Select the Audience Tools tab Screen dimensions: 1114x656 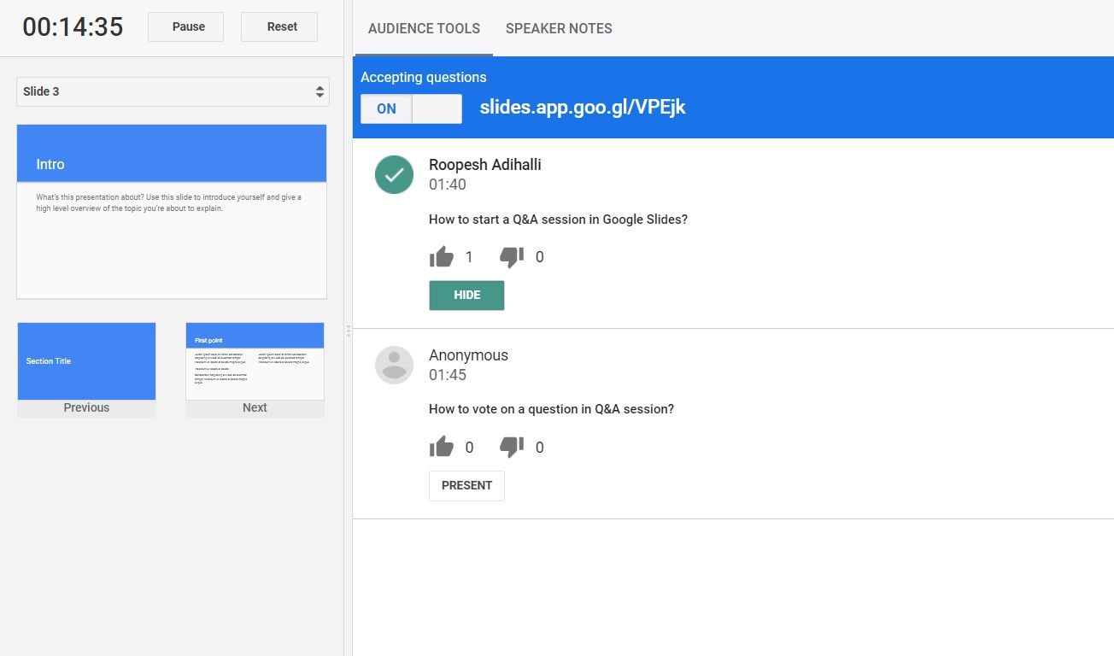423,28
